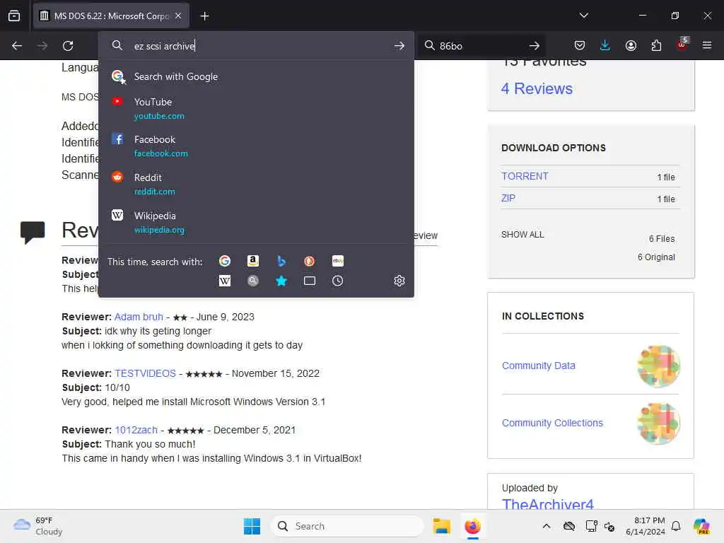Image resolution: width=724 pixels, height=543 pixels.
Task: Open the Downloads panel icon
Action: (605, 45)
